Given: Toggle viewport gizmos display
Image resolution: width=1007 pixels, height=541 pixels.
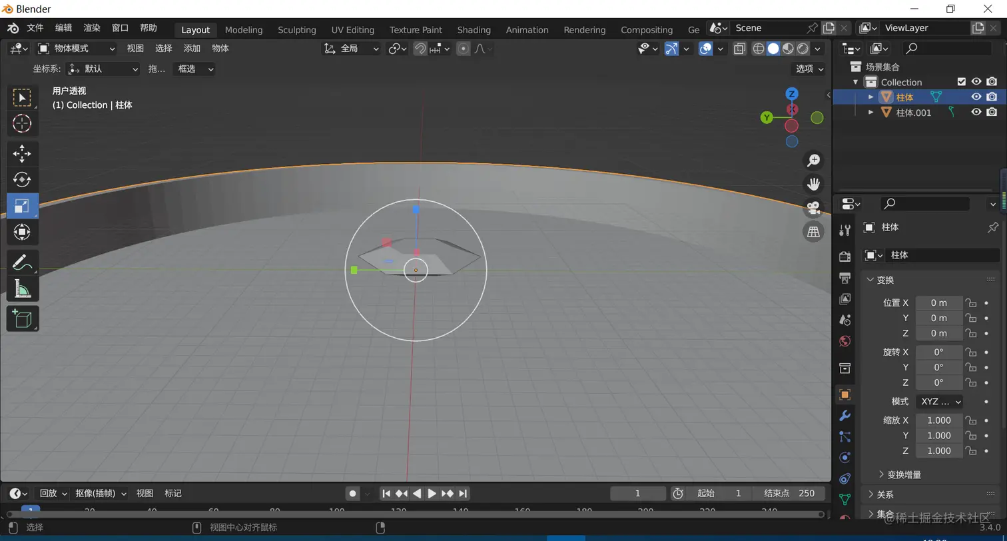Looking at the screenshot, I should [671, 48].
